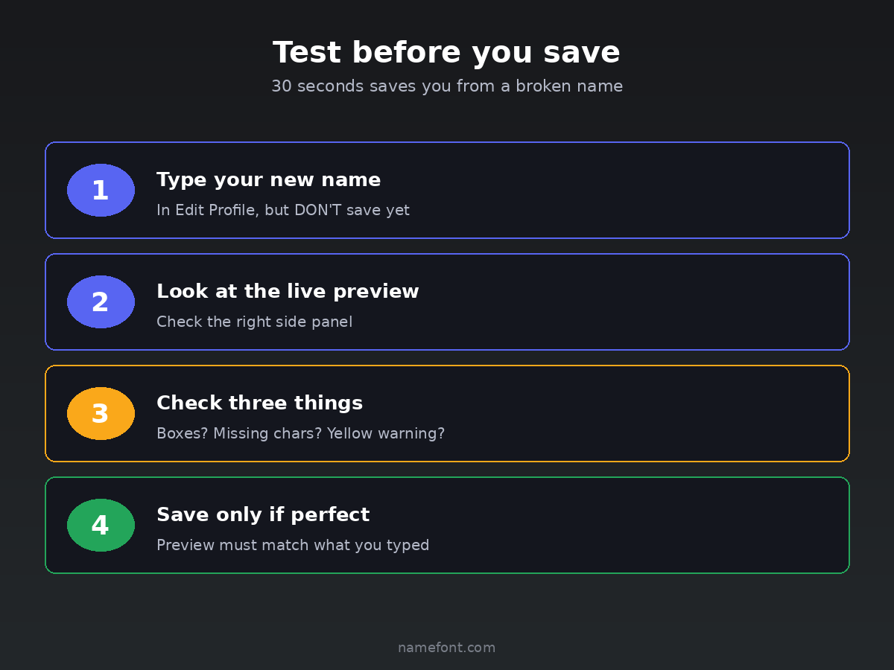Click the green number 4 circle

tap(101, 526)
